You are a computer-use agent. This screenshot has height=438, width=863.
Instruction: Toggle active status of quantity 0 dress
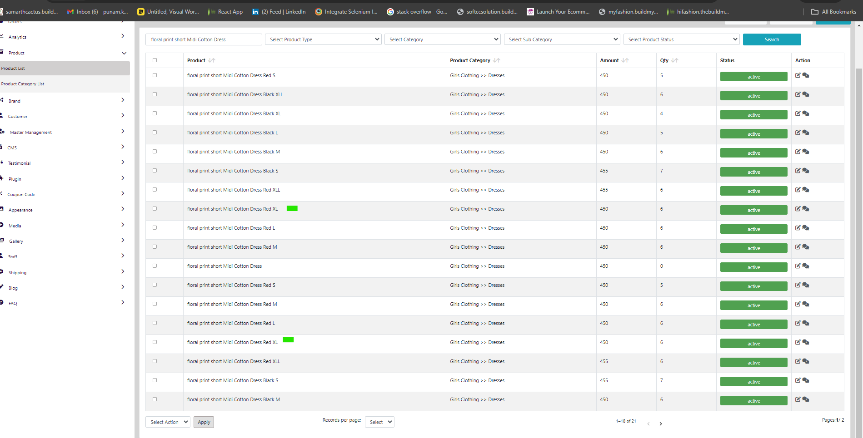click(x=753, y=267)
